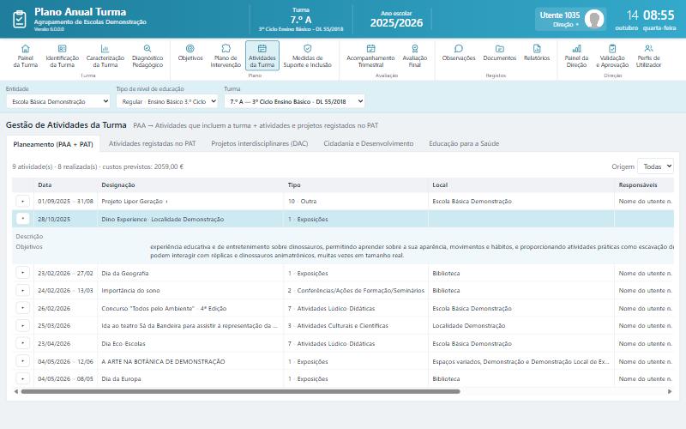
Task: Expand the Importância do sono row
Action: pyautogui.click(x=23, y=290)
